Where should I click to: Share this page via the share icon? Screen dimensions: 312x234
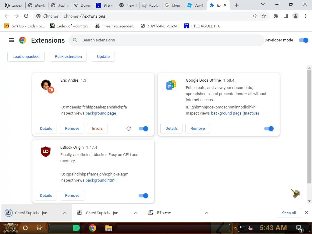click(254, 16)
